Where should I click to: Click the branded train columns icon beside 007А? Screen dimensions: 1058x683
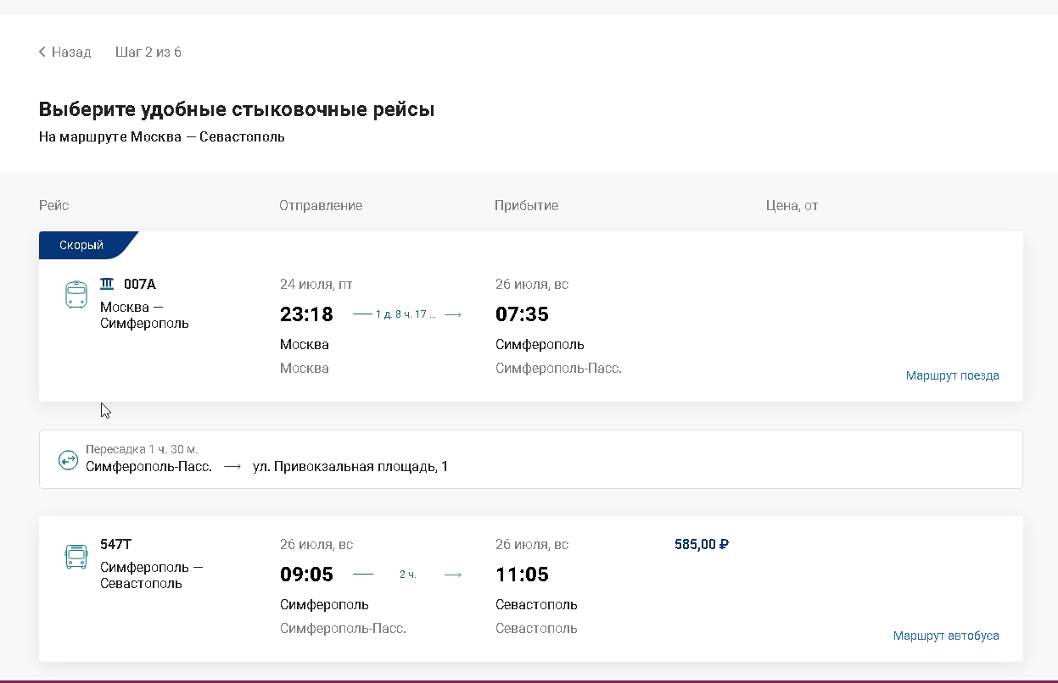tap(107, 284)
